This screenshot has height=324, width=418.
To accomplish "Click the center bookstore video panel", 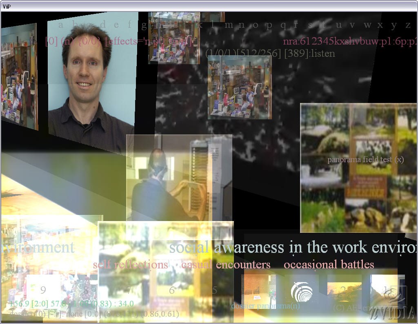I will tap(239, 87).
